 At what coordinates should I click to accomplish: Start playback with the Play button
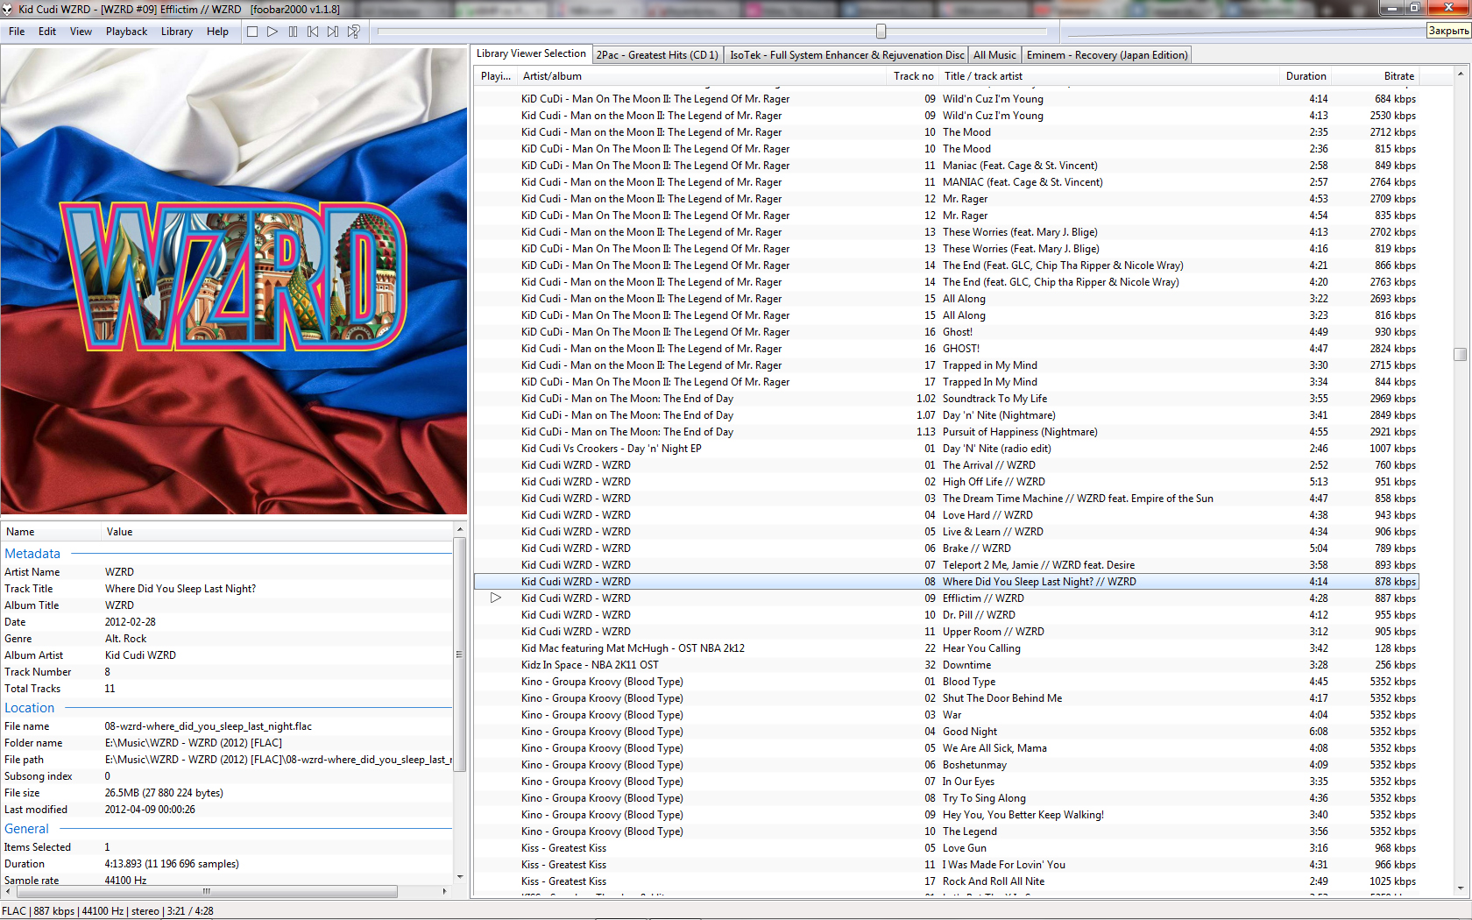pos(272,32)
